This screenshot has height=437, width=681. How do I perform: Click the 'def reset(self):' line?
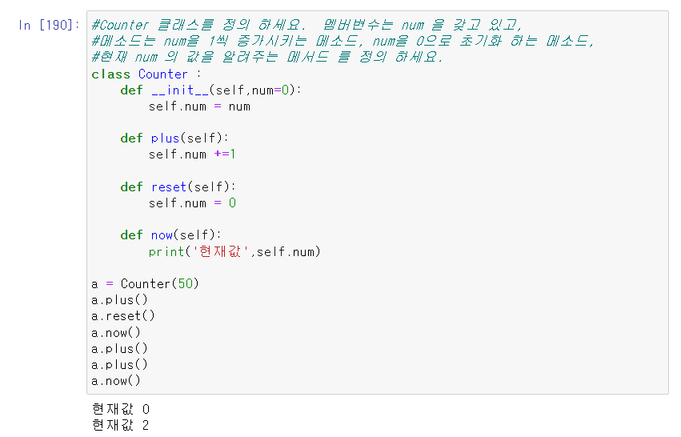[178, 186]
